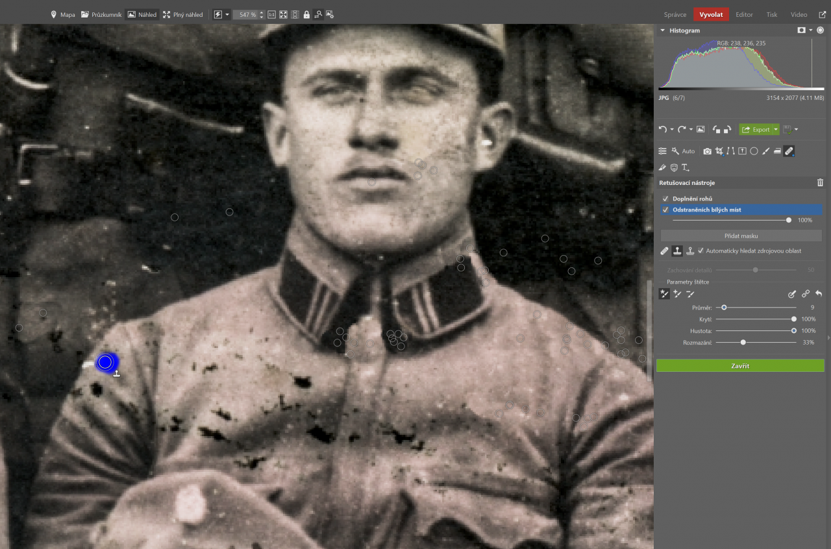Toggle the overexposure indicator circle icon

pyautogui.click(x=821, y=30)
